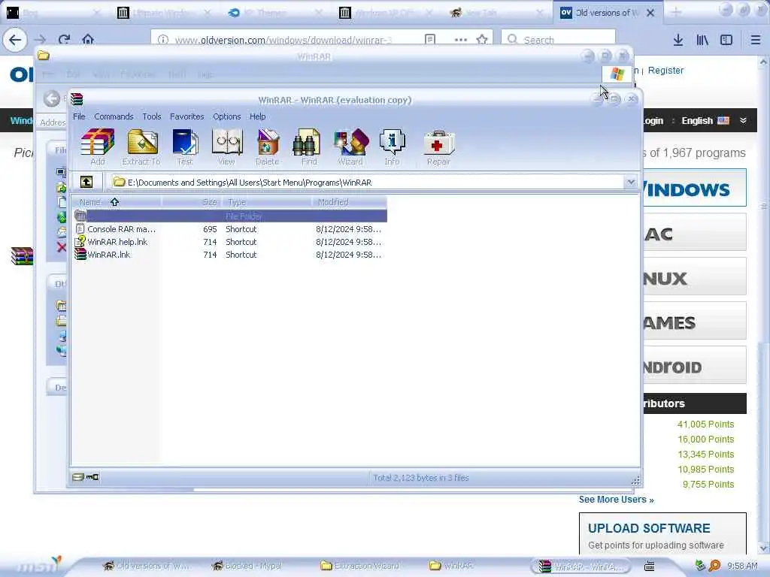Open Extraction Wizard taskbar button
This screenshot has height=577, width=770.
point(360,566)
